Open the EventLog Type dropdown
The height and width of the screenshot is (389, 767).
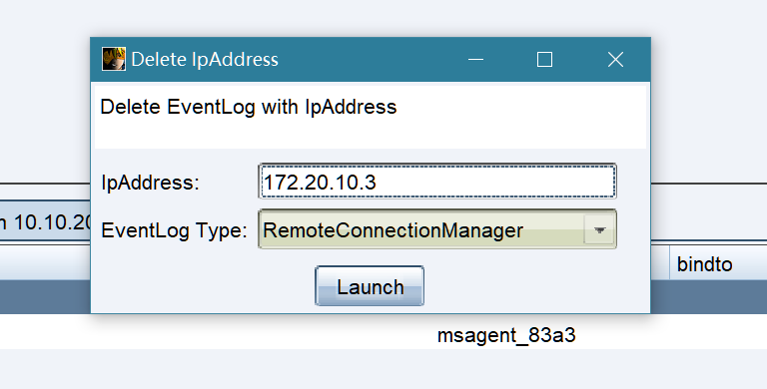[437, 229]
